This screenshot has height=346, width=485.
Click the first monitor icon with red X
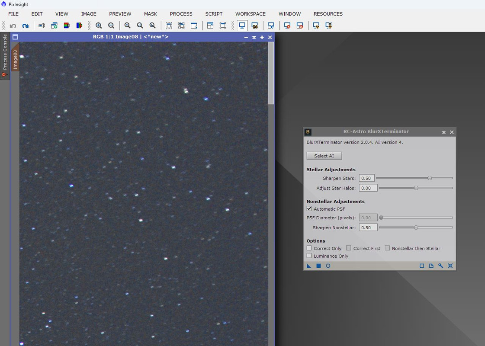tap(287, 26)
